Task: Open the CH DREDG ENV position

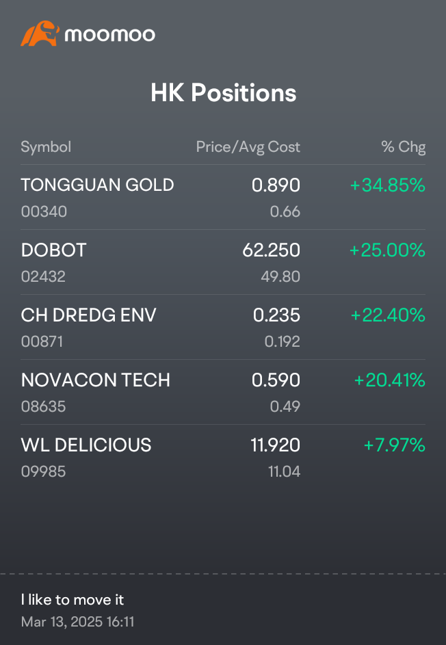Action: [x=223, y=327]
